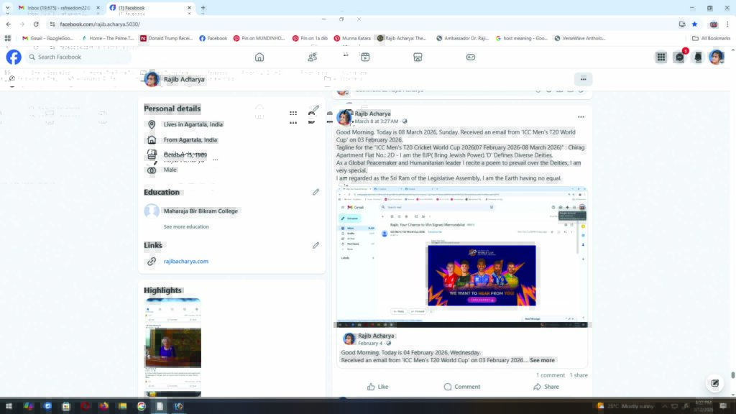The image size is (736, 414).
Task: Open the Facebook apps grid menu
Action: [661, 57]
